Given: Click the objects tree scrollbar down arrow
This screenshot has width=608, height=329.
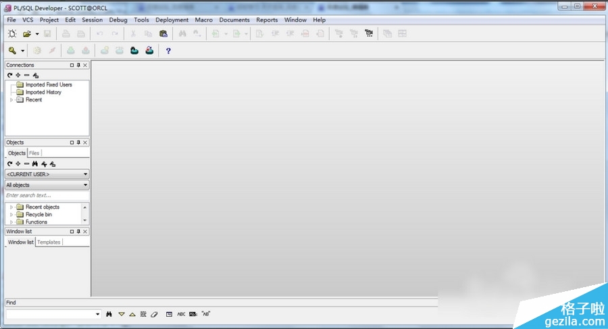Looking at the screenshot, I should pos(85,220).
